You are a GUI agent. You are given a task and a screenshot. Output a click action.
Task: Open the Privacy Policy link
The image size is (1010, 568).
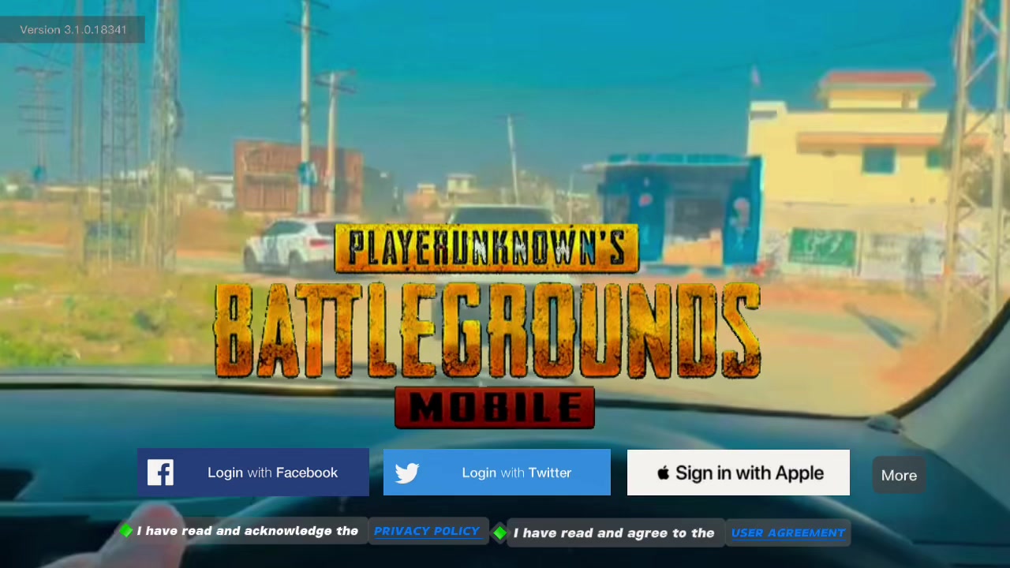[427, 531]
